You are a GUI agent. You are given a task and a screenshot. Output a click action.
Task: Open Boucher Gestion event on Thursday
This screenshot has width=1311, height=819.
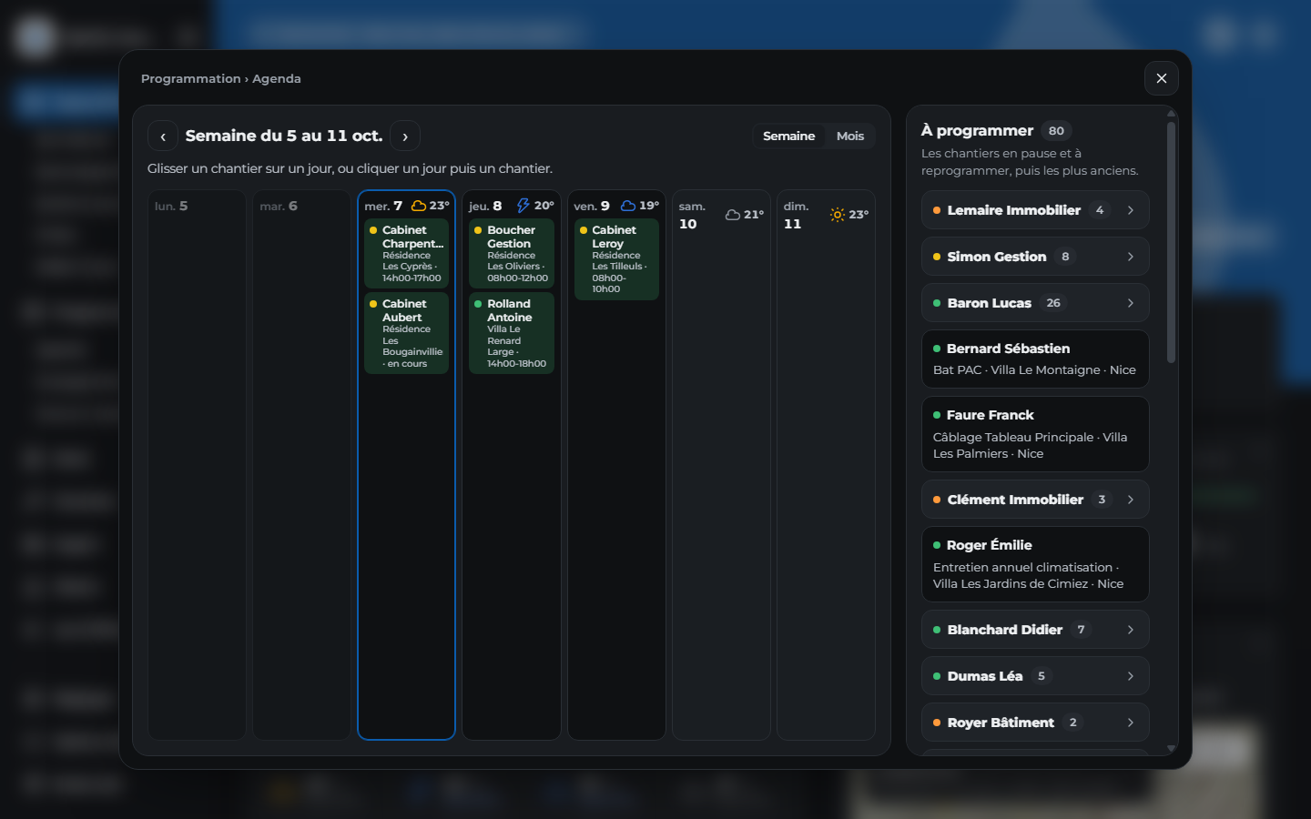(512, 254)
